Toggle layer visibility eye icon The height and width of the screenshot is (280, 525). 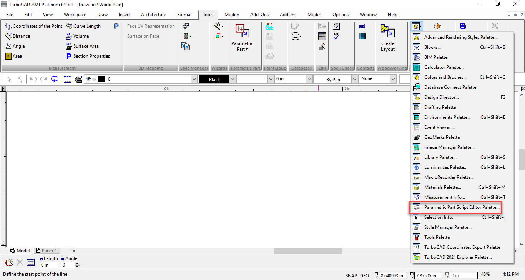point(88,79)
